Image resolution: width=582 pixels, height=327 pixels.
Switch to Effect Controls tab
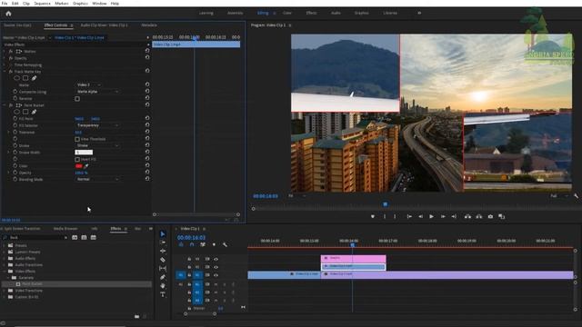(55, 25)
